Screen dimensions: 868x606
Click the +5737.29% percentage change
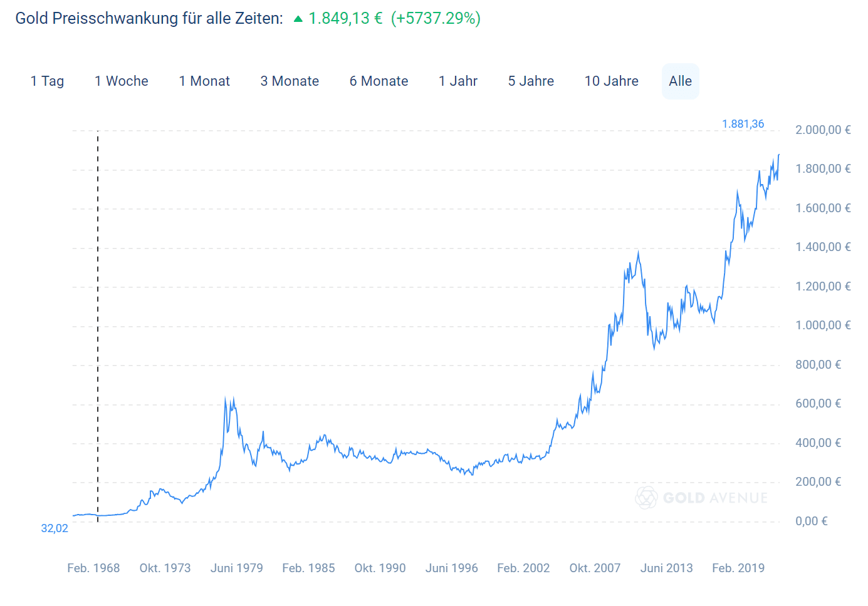coord(436,18)
